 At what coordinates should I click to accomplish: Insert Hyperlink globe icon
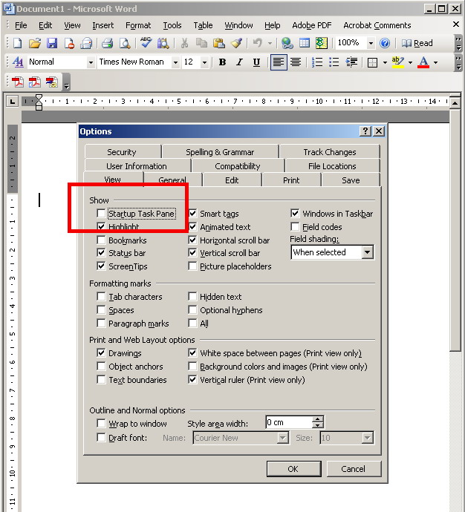tap(287, 43)
